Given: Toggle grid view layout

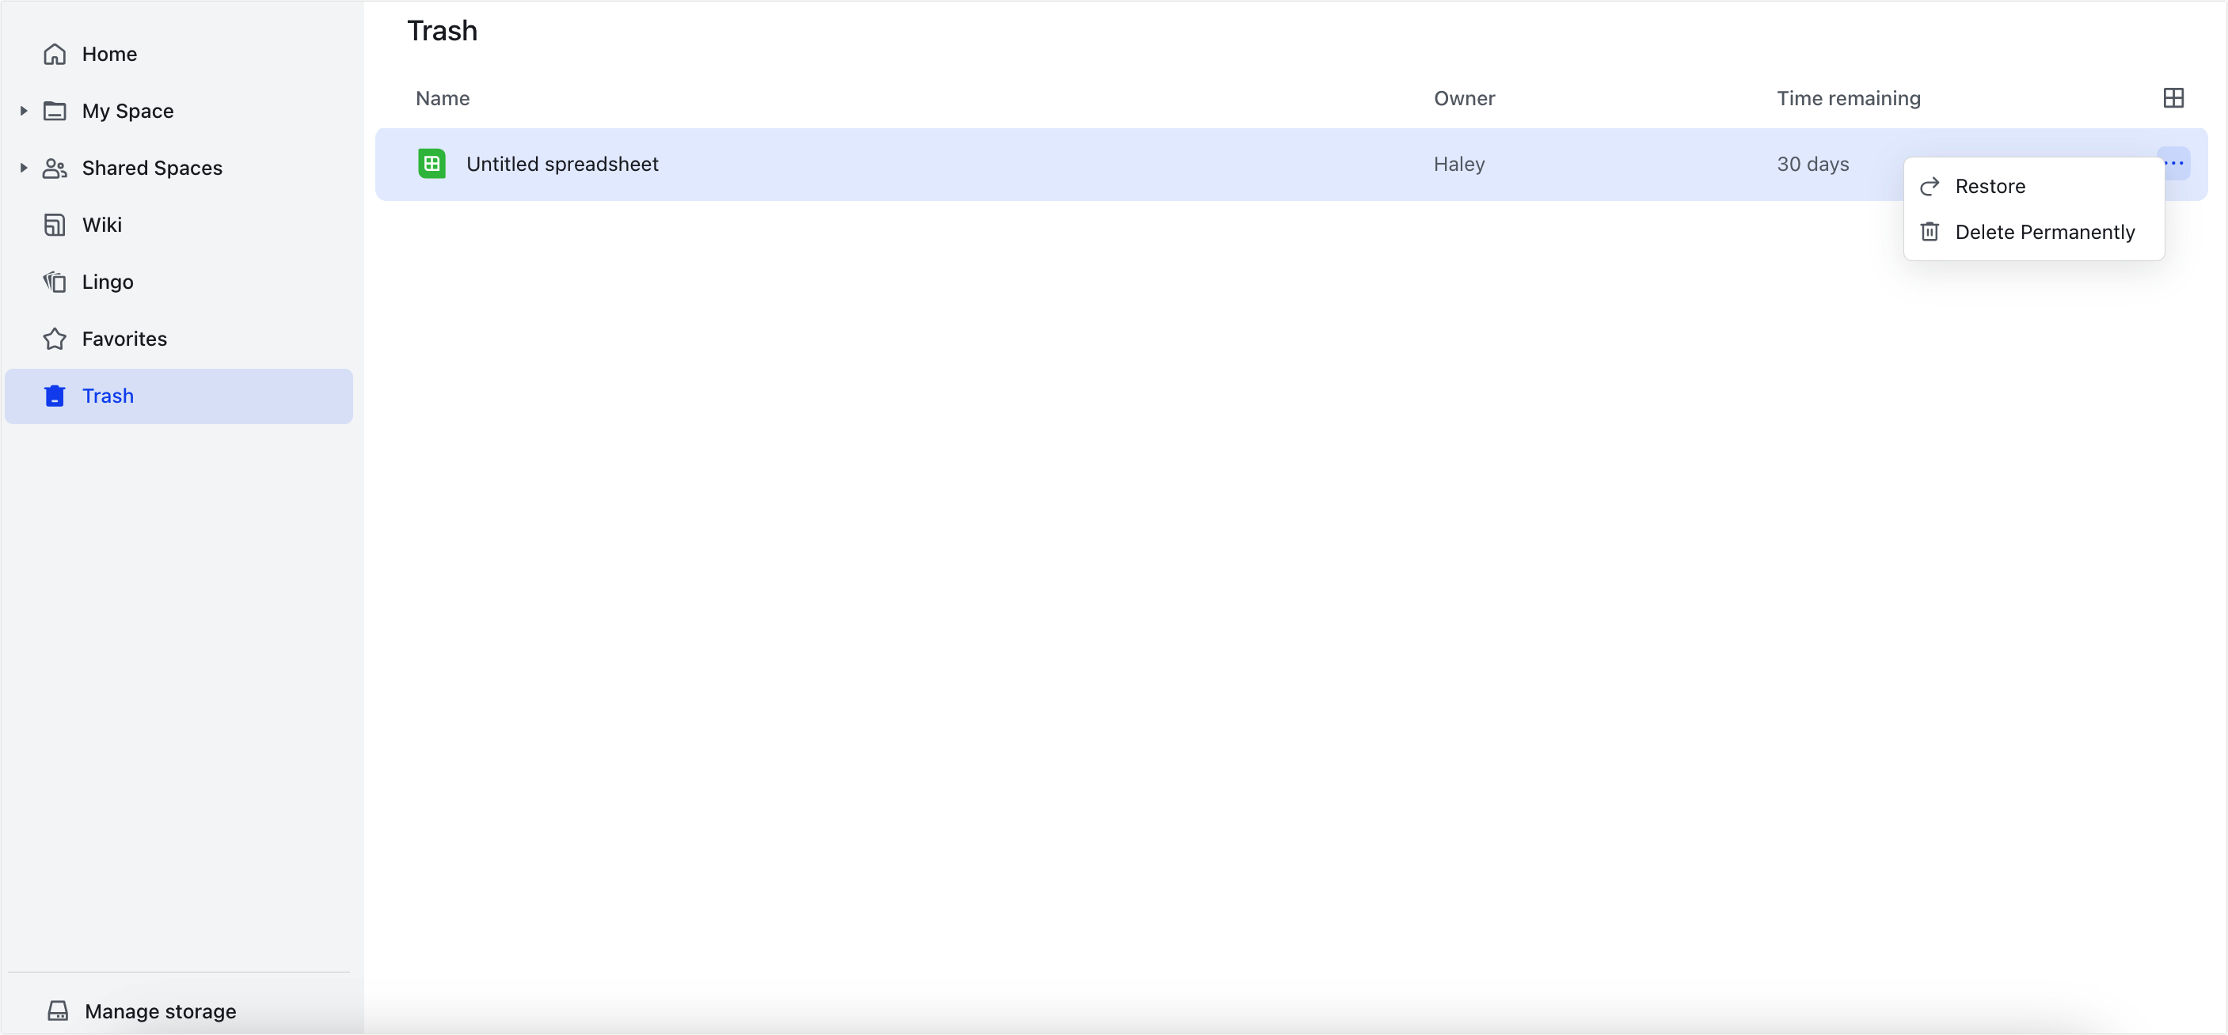Looking at the screenshot, I should tap(2174, 97).
